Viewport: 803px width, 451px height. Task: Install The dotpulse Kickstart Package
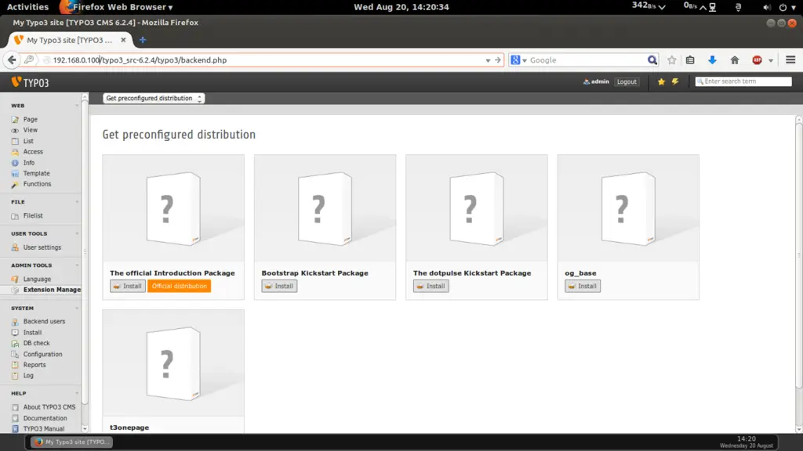pos(431,287)
